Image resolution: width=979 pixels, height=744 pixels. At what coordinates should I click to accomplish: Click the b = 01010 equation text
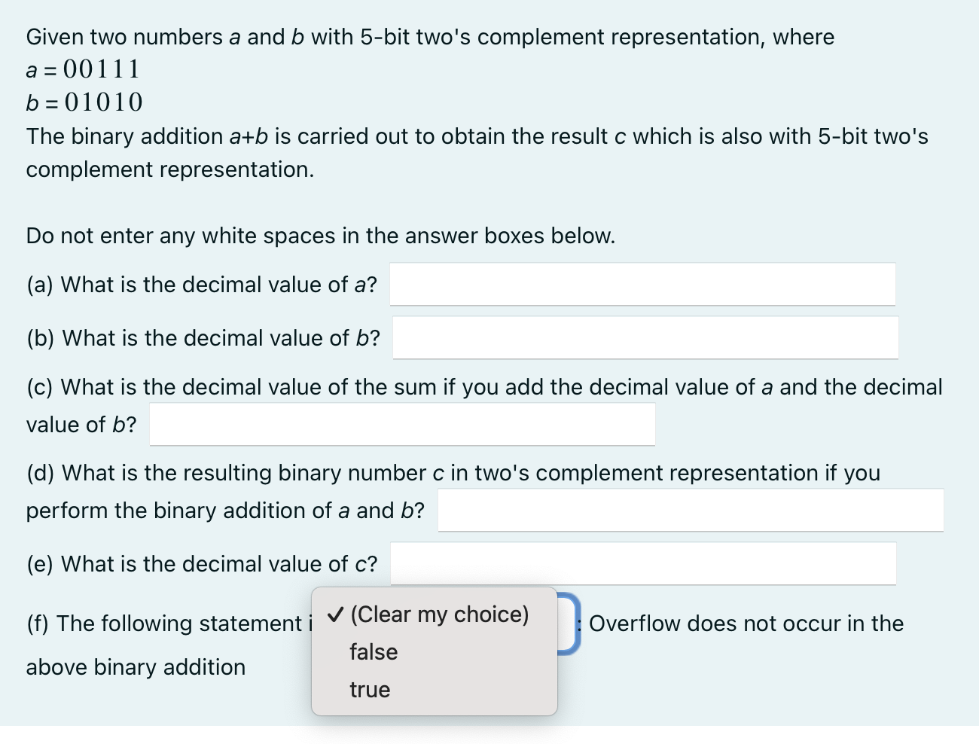[84, 102]
